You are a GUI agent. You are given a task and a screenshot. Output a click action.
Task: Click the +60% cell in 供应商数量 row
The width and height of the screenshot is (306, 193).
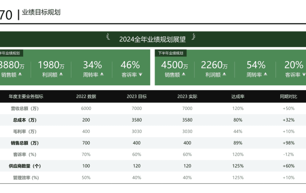[289, 166]
